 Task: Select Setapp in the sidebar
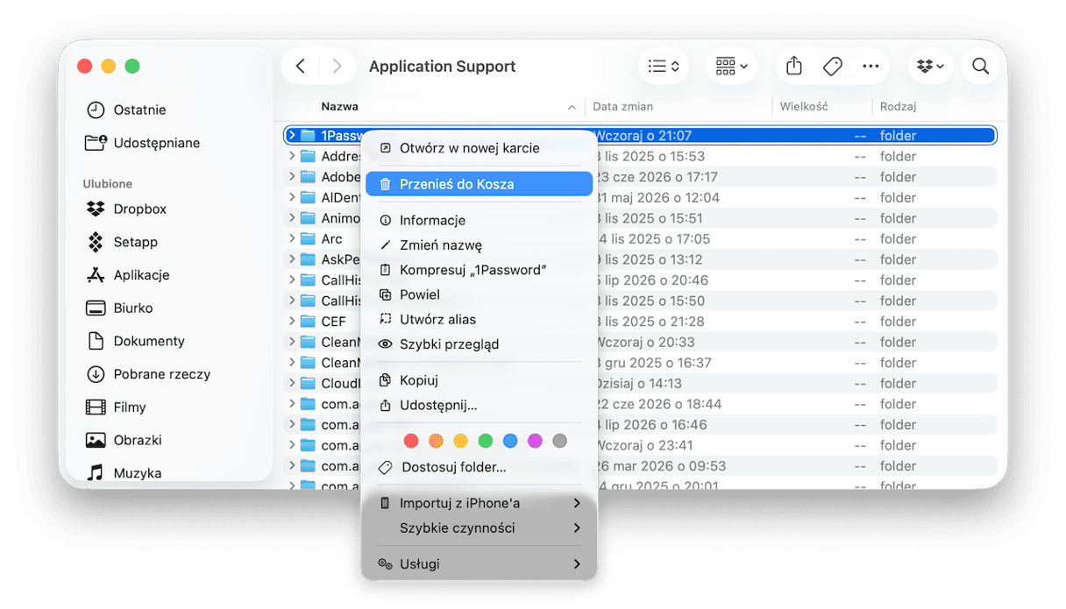124,242
